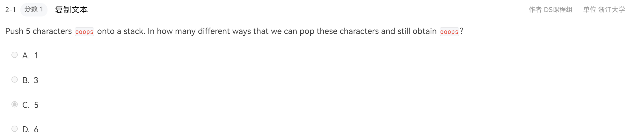Click the institution name 浙江大学

click(x=611, y=10)
